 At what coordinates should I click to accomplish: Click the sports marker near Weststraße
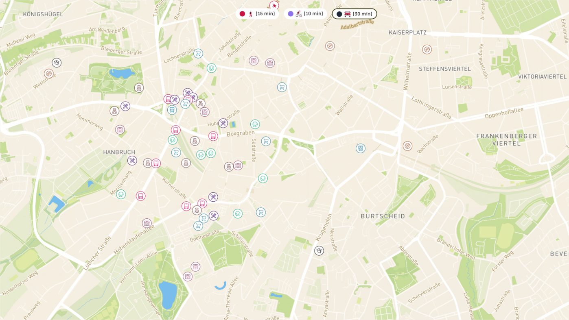49,74
